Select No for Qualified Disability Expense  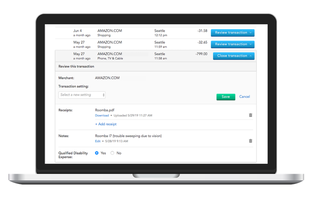pos(112,153)
